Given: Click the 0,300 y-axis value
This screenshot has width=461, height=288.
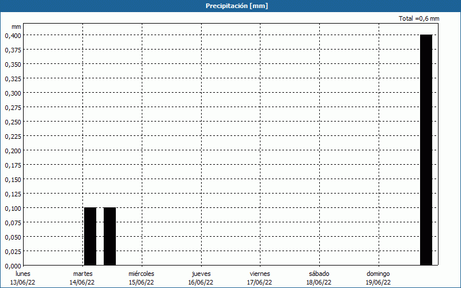Looking at the screenshot, I should pos(13,93).
